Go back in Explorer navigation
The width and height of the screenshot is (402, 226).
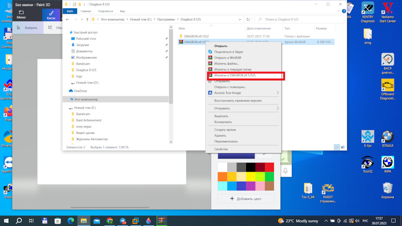click(x=67, y=20)
